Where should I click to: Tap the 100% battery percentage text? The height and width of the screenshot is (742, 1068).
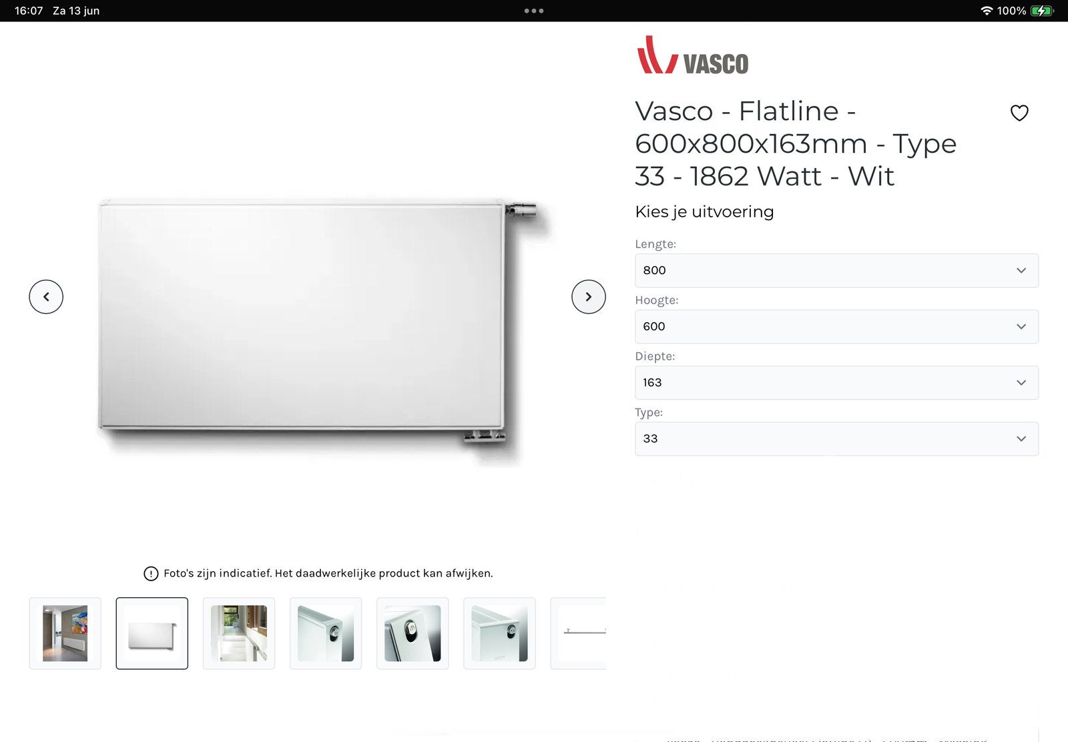(x=1011, y=11)
